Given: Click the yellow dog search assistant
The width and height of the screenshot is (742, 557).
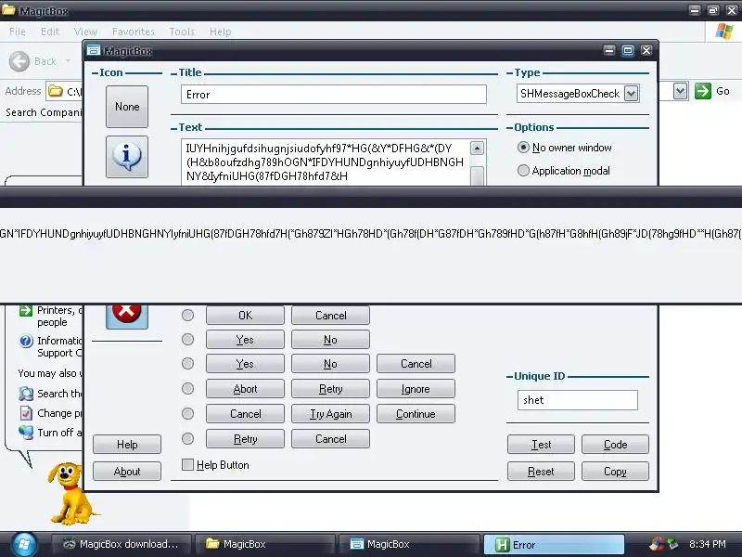Looking at the screenshot, I should (x=71, y=493).
